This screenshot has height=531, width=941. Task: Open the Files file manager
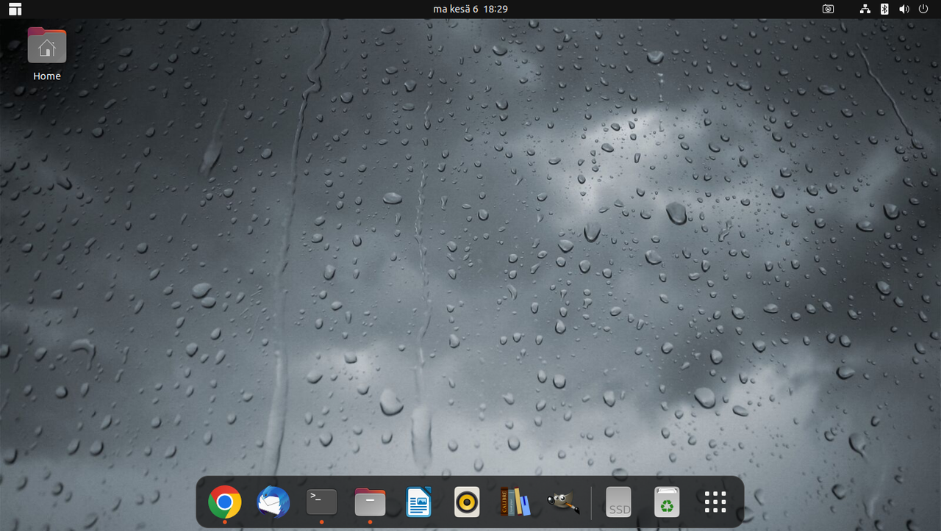(369, 502)
